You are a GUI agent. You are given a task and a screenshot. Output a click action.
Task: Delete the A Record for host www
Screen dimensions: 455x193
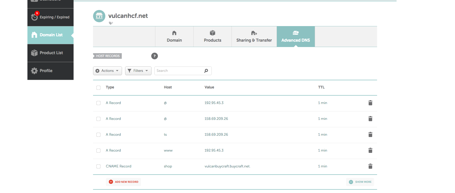click(x=370, y=150)
